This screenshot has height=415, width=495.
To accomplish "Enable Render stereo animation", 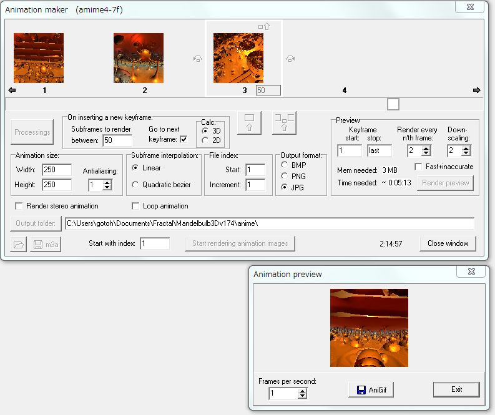I will click(19, 206).
